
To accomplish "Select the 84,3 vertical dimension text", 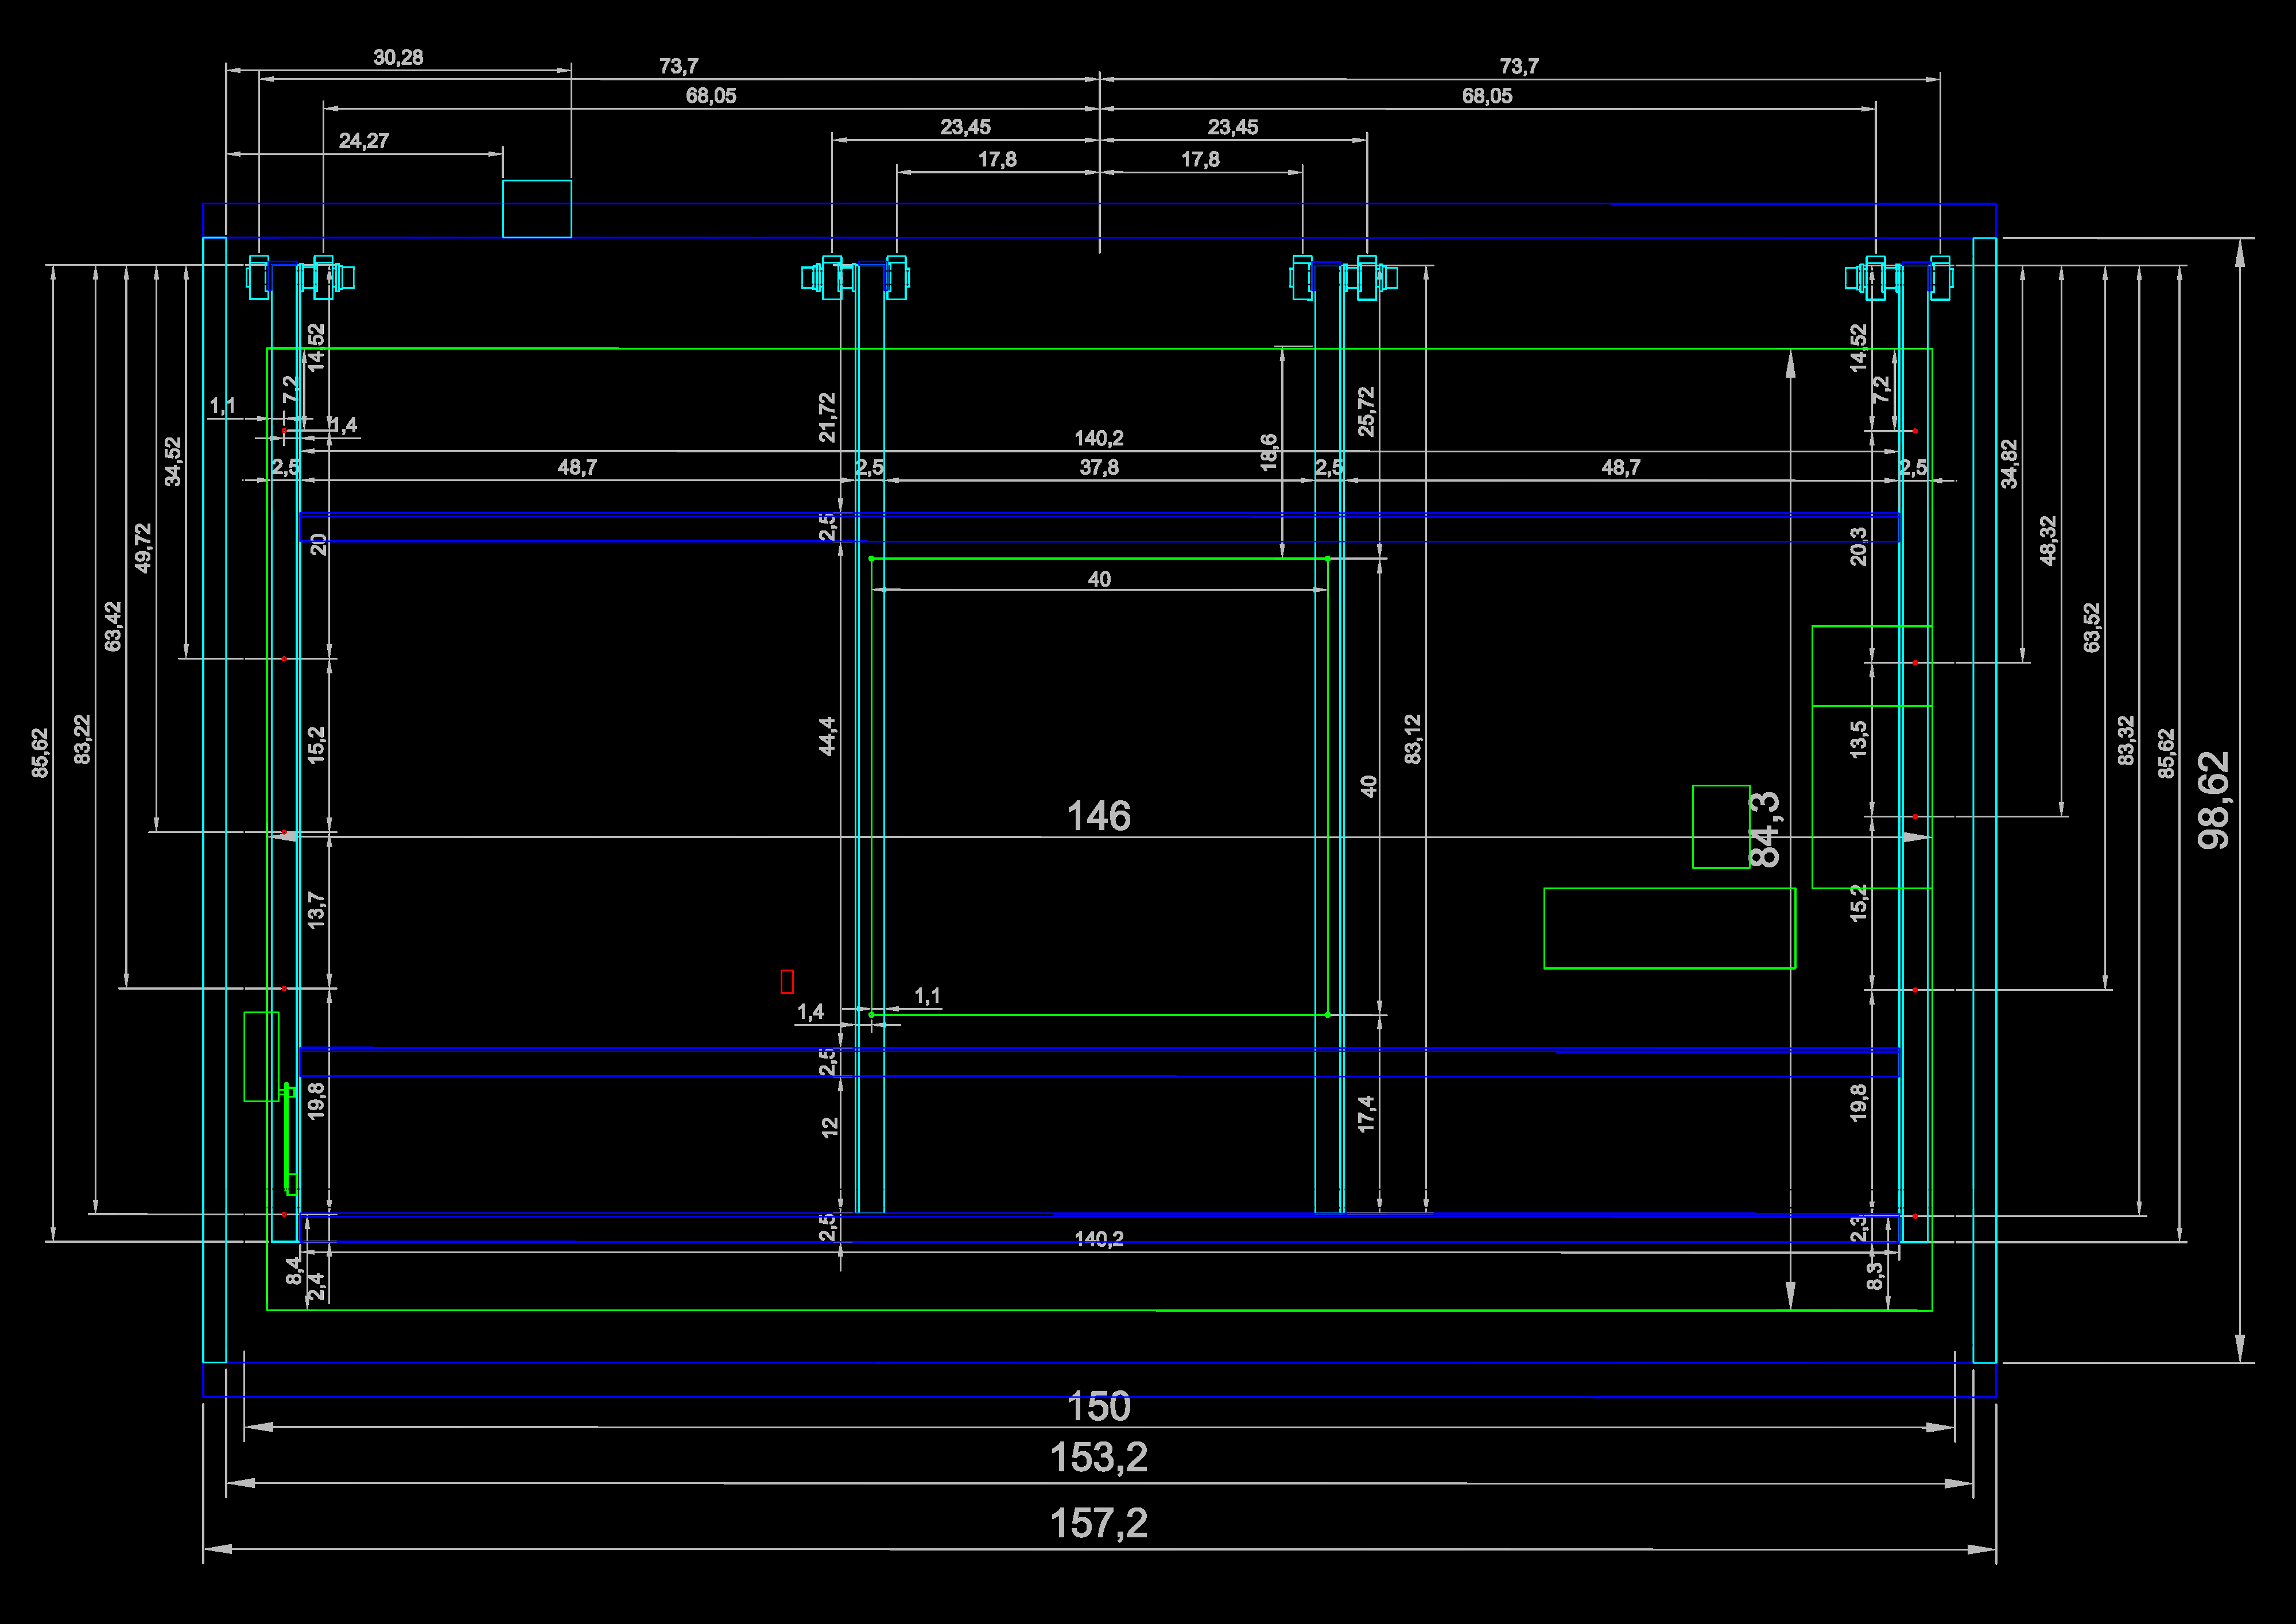I will [1764, 829].
